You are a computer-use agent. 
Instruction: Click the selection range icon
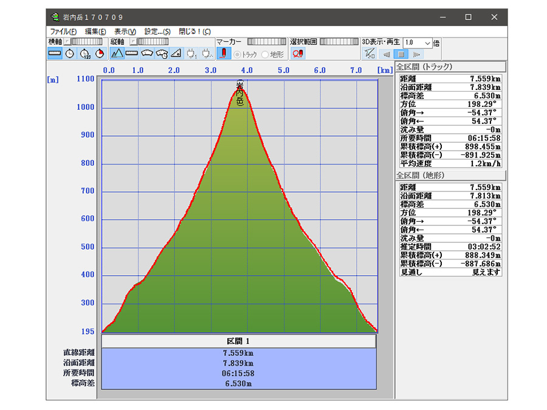[298, 53]
